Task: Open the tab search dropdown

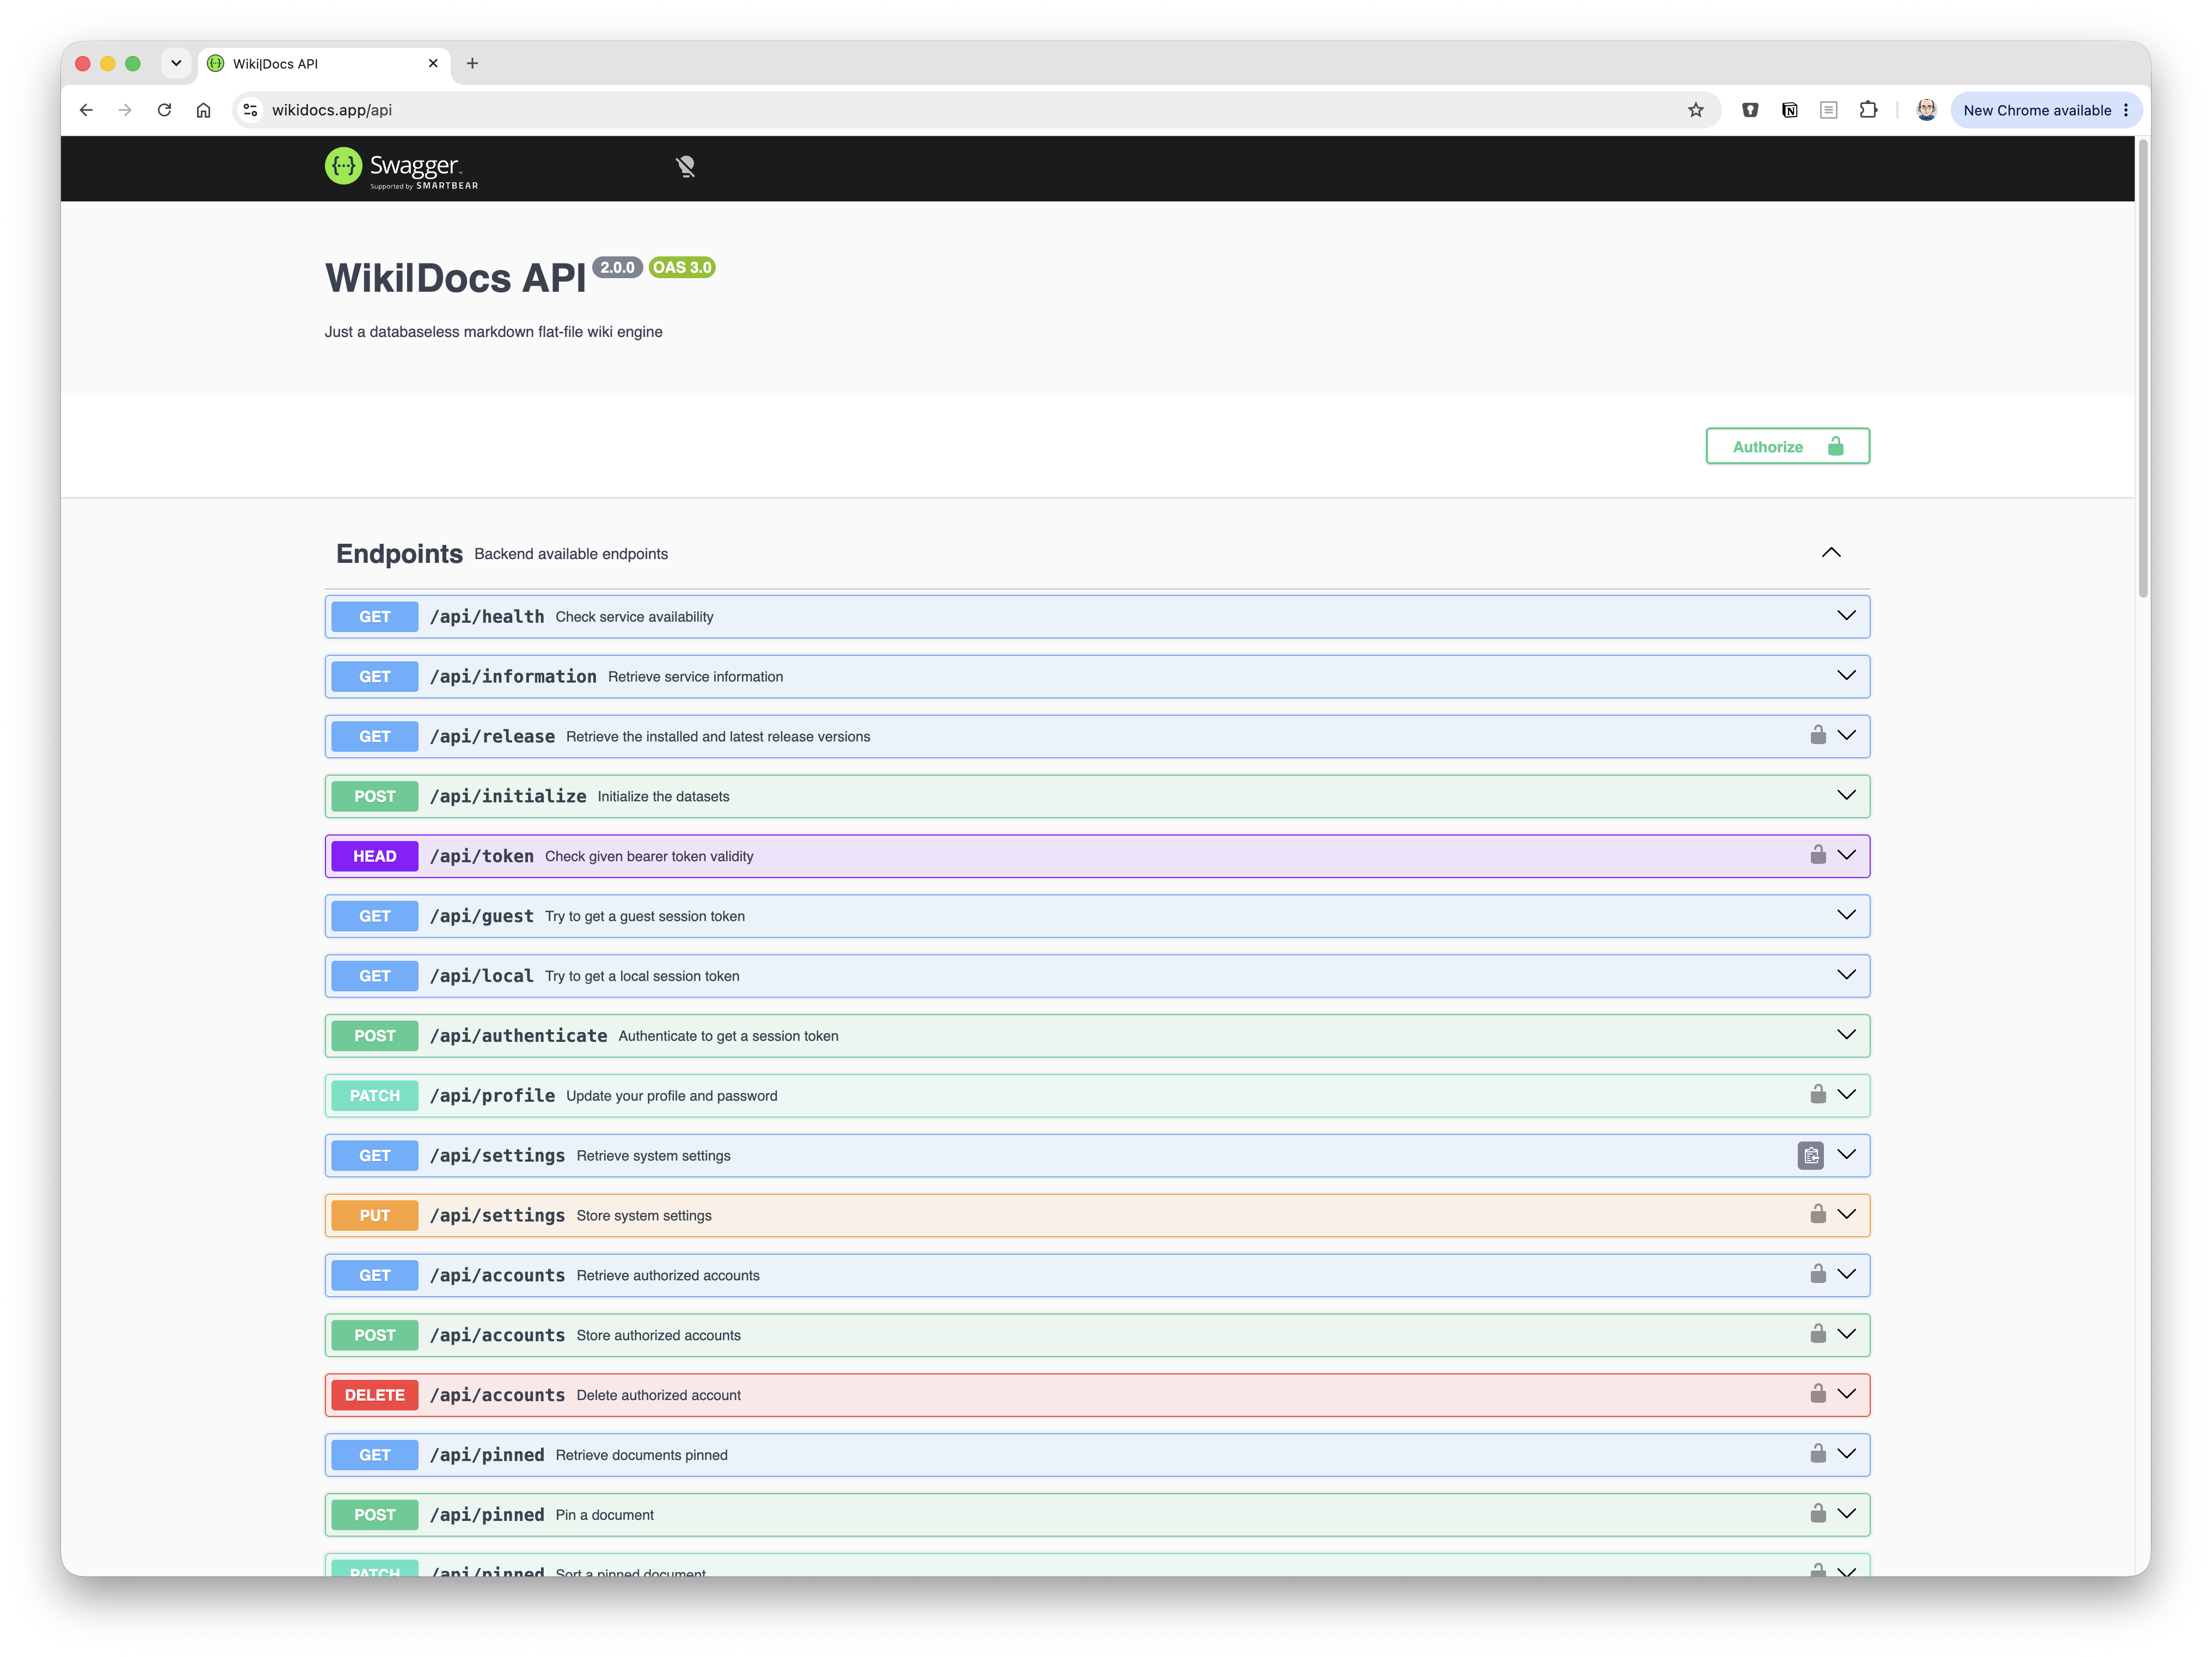Action: click(176, 63)
